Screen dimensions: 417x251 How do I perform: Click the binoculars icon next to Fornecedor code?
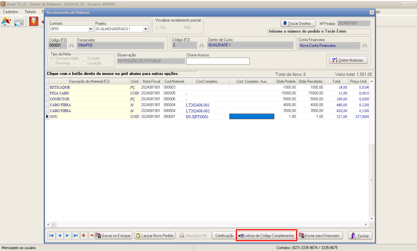tap(71, 46)
